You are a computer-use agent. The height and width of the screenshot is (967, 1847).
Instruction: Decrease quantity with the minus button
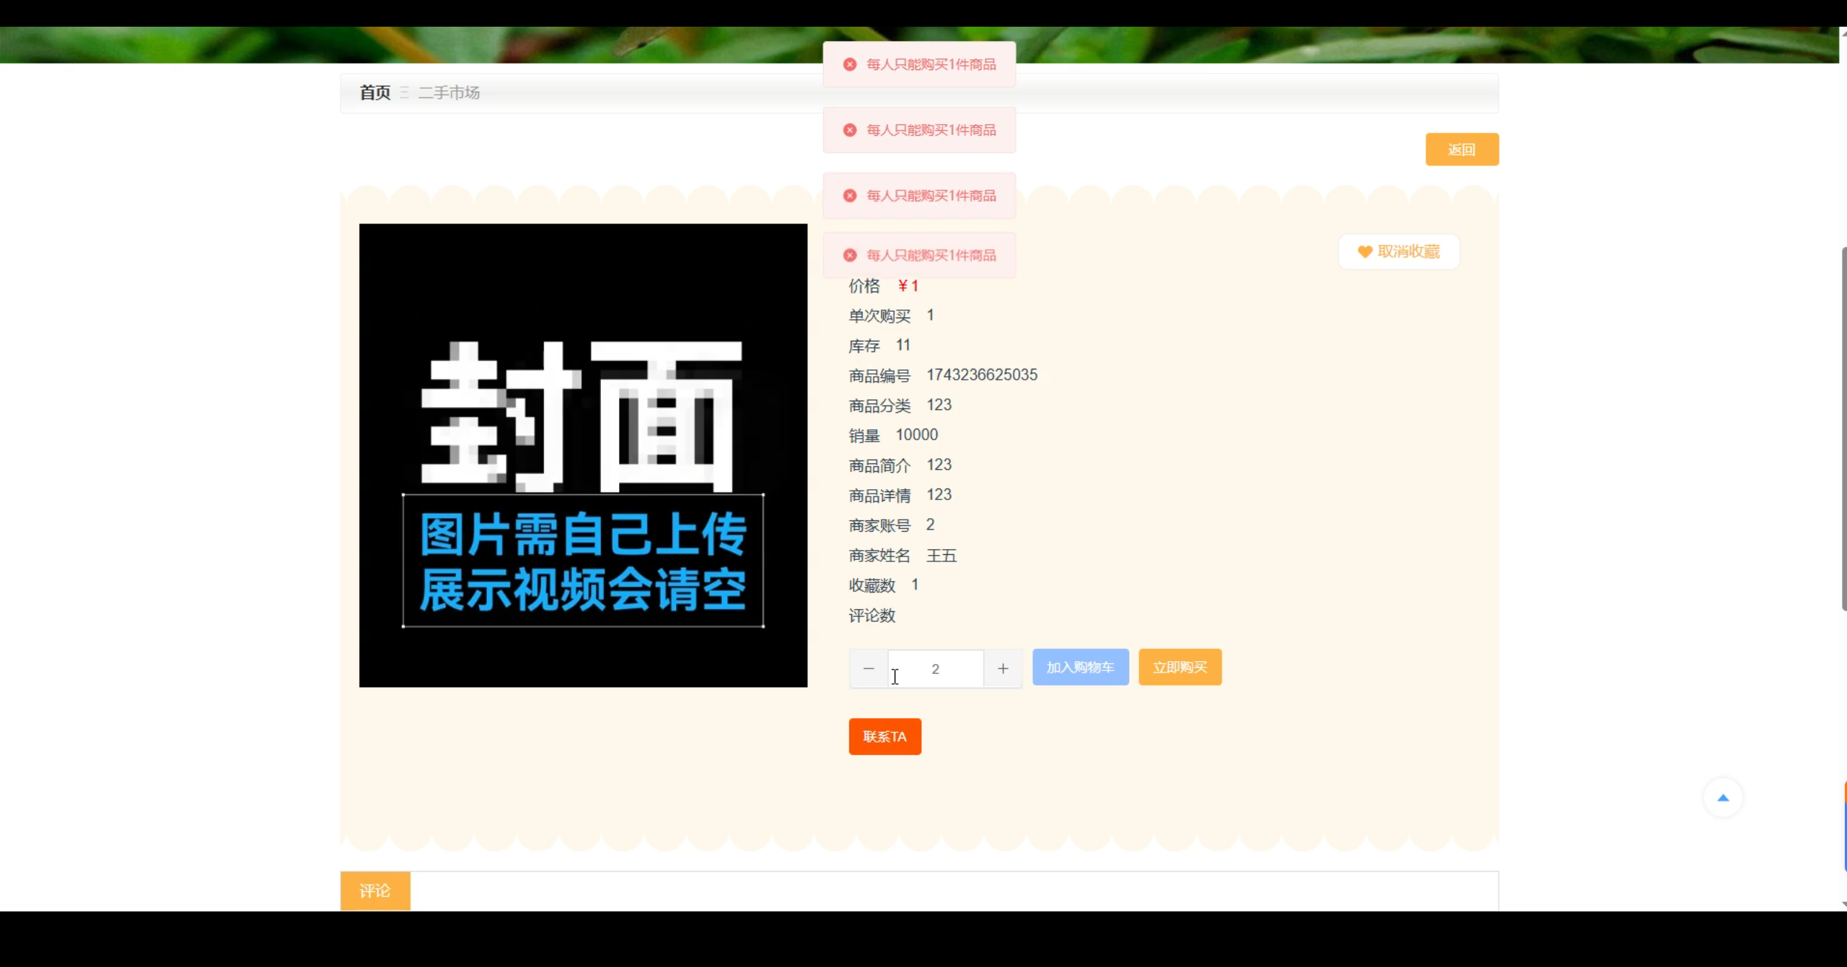pyautogui.click(x=869, y=669)
